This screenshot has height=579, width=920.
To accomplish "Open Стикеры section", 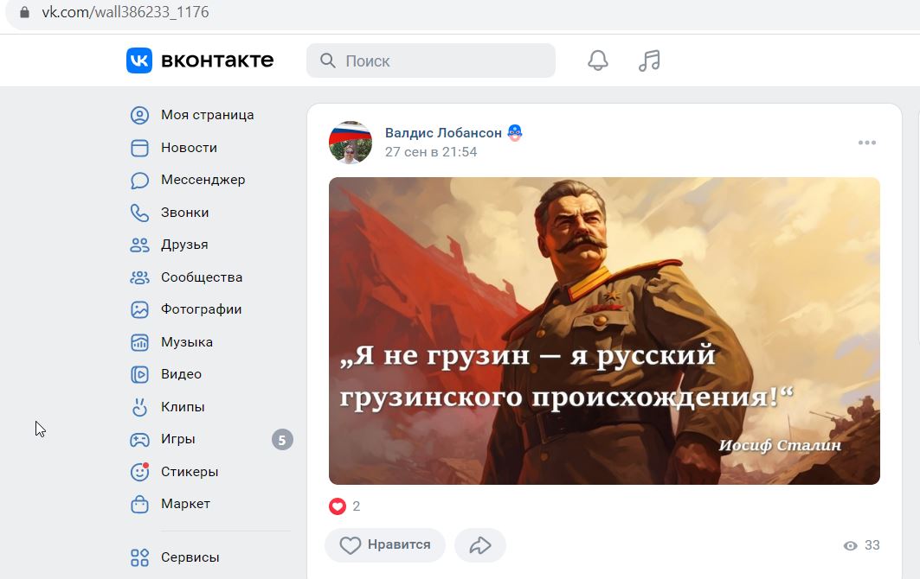I will pos(174,472).
